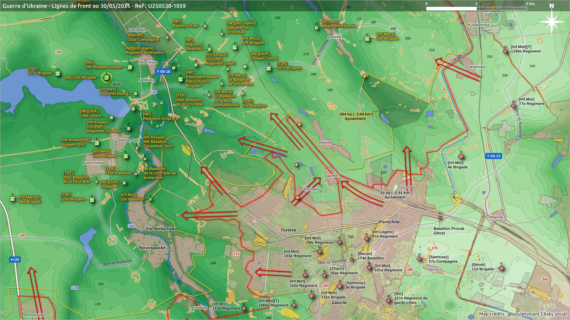Click the '- 304 ha' adjustment annotation
The width and height of the screenshot is (570, 320).
[x=355, y=116]
